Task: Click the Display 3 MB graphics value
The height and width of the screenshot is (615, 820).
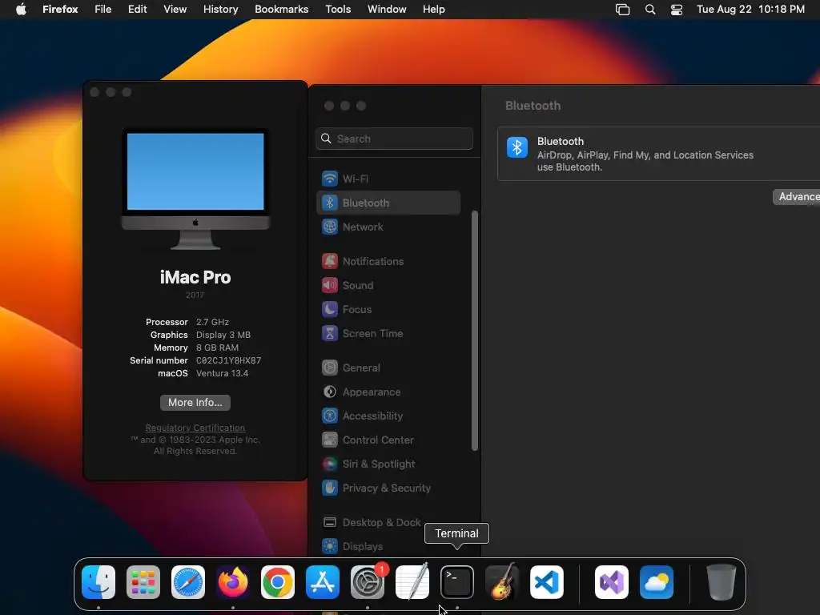Action: [x=223, y=335]
